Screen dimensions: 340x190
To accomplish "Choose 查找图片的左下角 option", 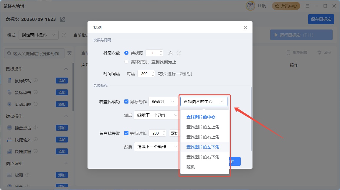I will (x=205, y=147).
